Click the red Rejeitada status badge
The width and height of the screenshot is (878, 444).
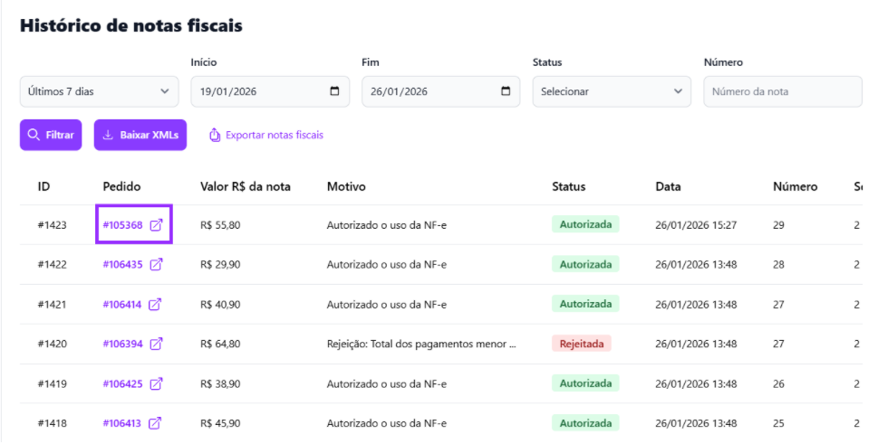tap(581, 344)
